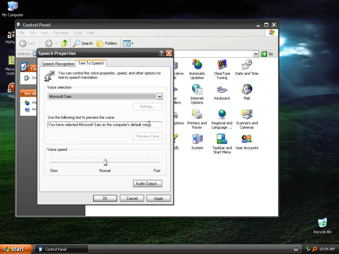Open My Computer desktop icon
The height and width of the screenshot is (254, 339).
coord(13,9)
